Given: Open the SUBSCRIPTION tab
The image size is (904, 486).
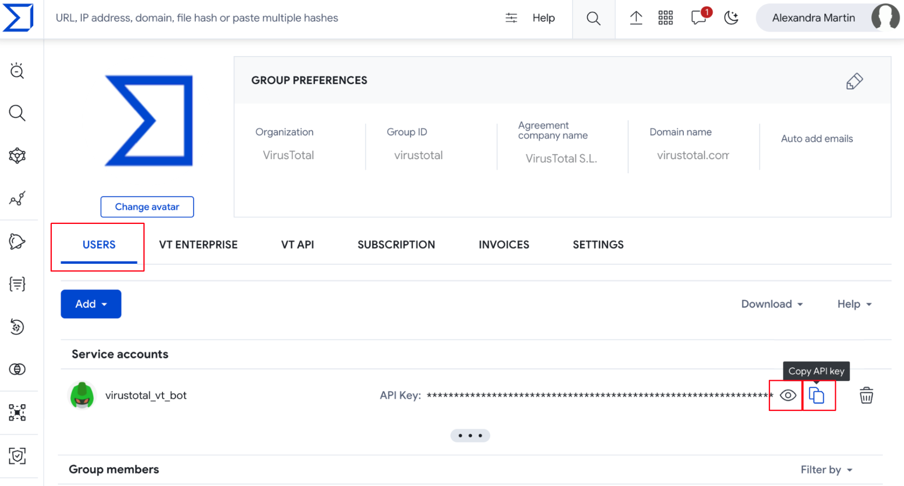Looking at the screenshot, I should (x=396, y=245).
